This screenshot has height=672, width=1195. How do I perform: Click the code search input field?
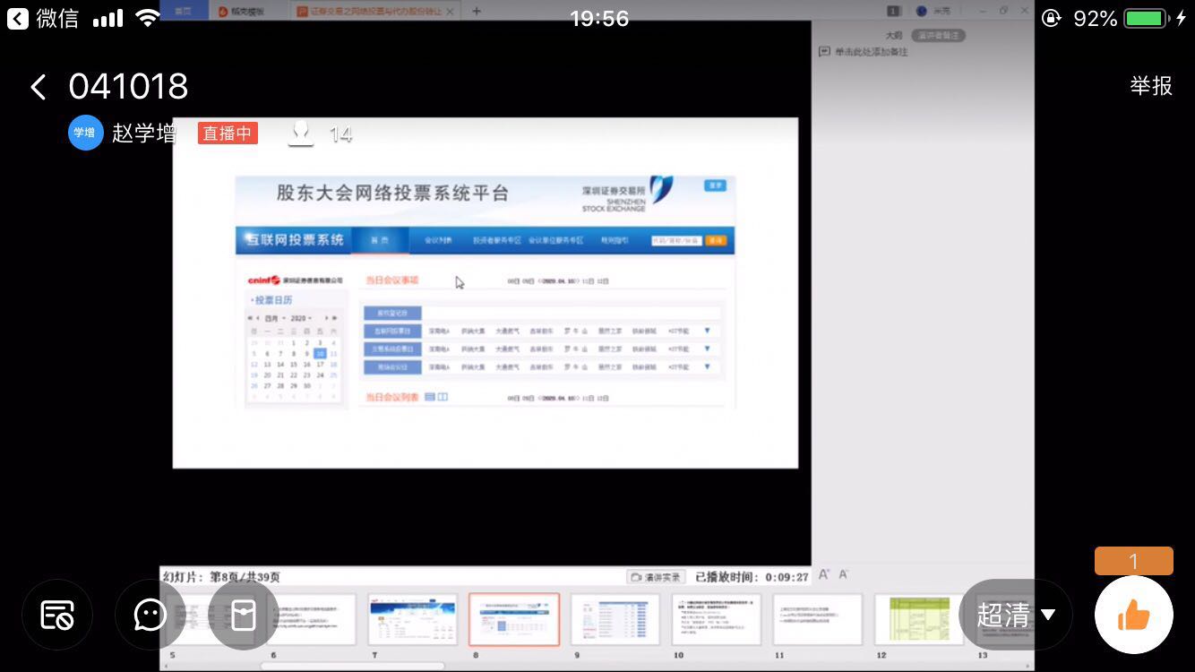click(676, 240)
